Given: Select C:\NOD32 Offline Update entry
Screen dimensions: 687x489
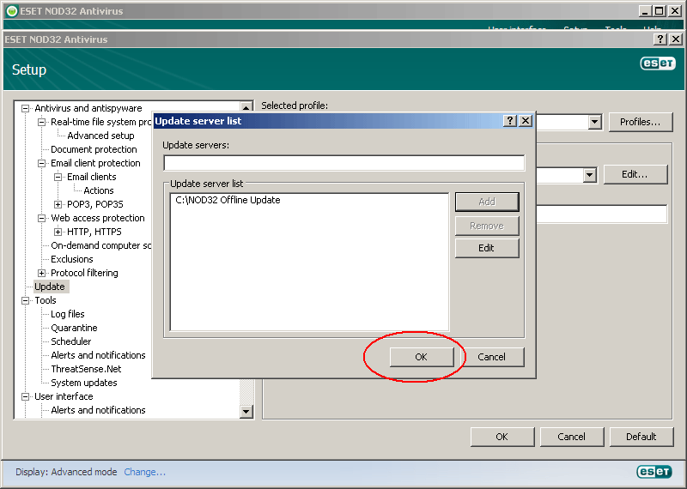Looking at the screenshot, I should pos(228,200).
